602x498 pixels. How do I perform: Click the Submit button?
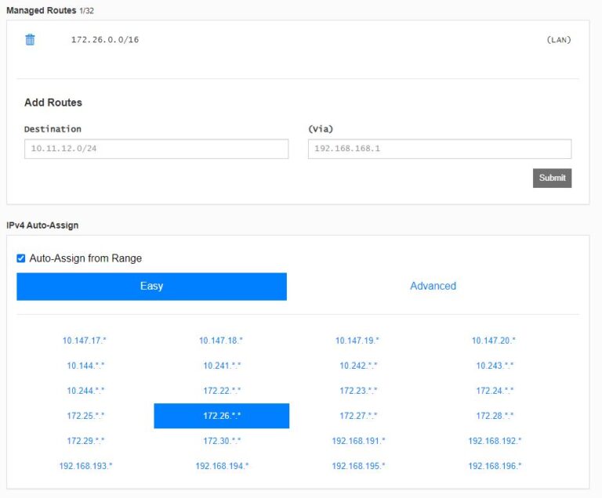[x=552, y=178]
